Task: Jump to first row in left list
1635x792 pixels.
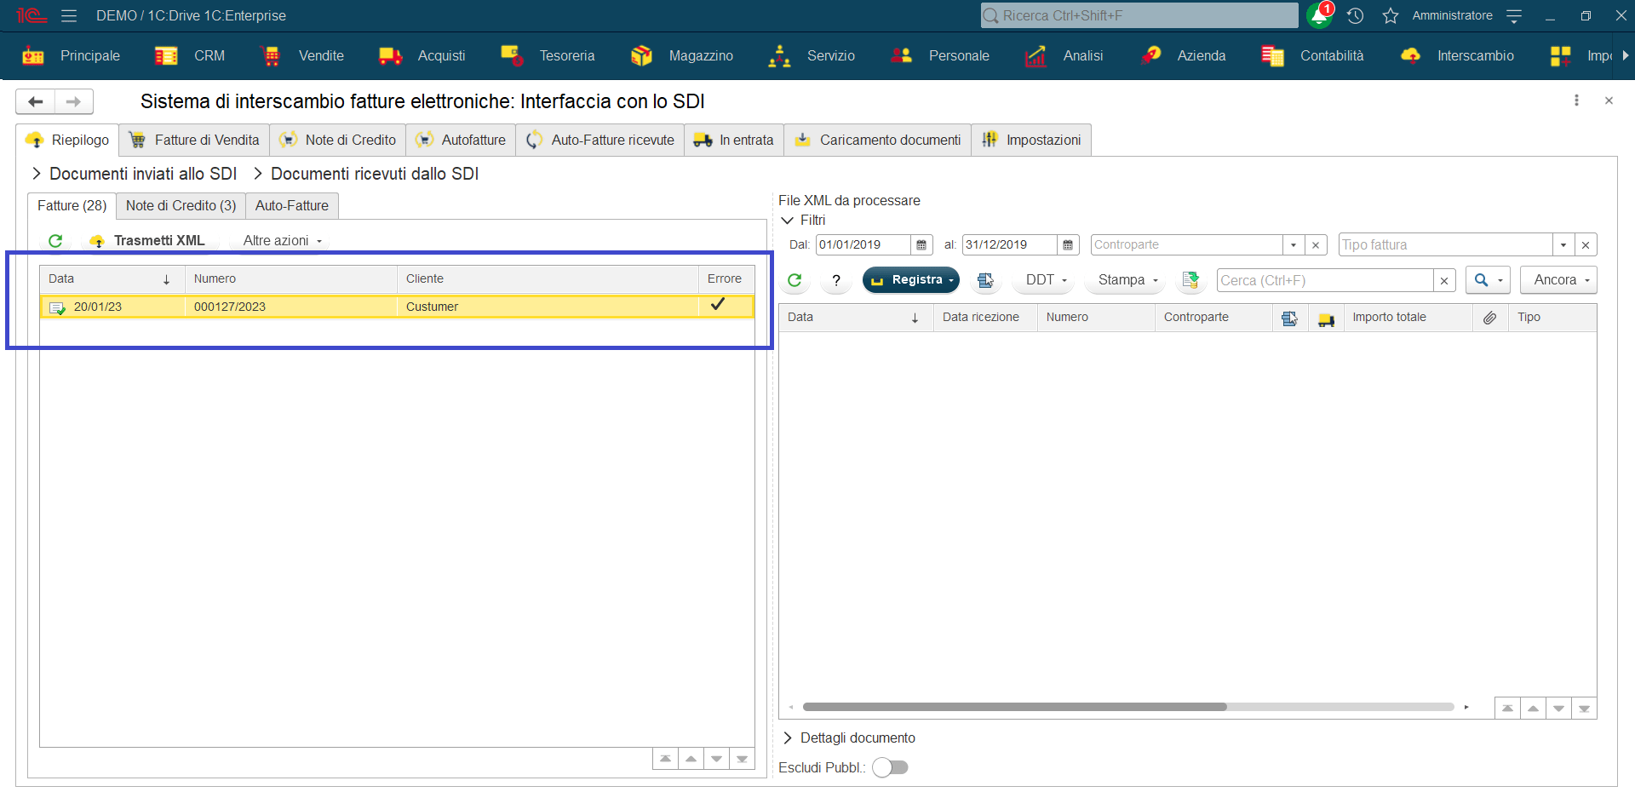Action: 665,759
